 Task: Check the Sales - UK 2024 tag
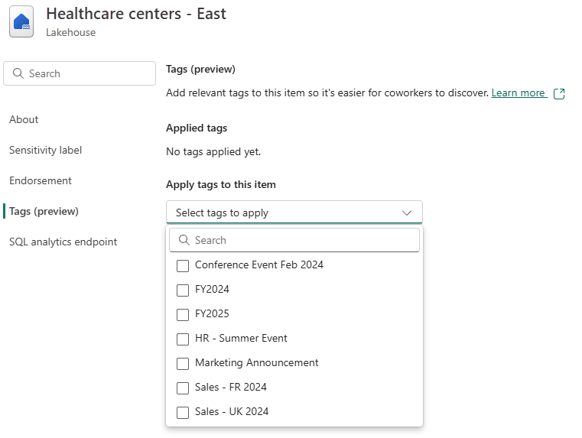pyautogui.click(x=183, y=412)
